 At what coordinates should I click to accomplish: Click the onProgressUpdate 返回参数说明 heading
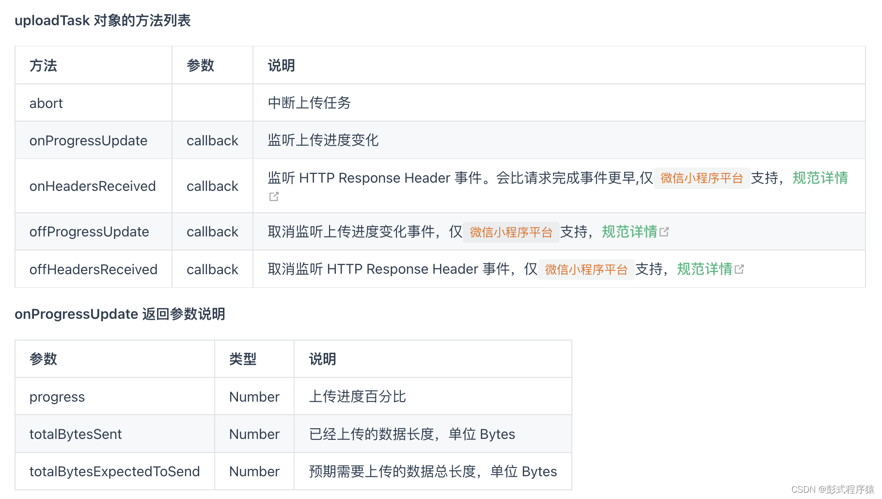click(120, 314)
